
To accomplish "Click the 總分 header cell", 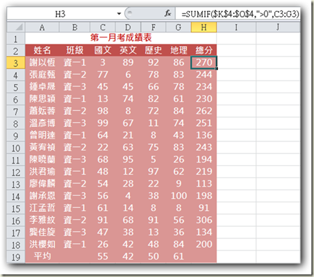I will pyautogui.click(x=204, y=51).
